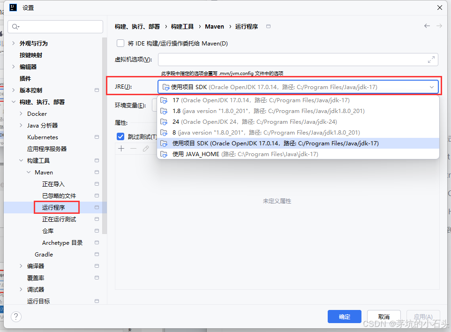This screenshot has width=451, height=332.
Task: Open the Gradle settings page
Action: [x=44, y=254]
